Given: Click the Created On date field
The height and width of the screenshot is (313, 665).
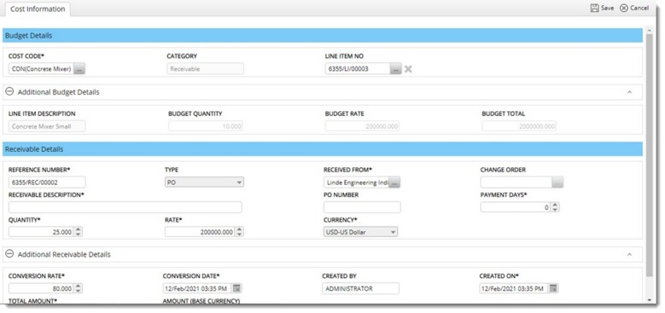Looking at the screenshot, I should (514, 288).
